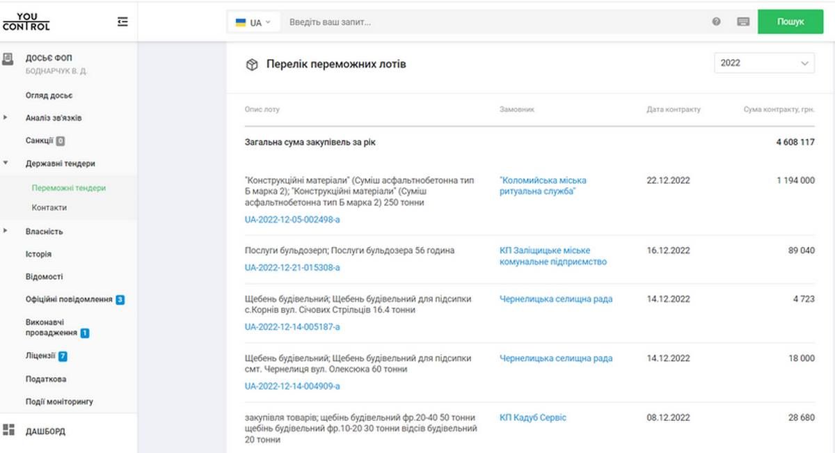Open Чернелицька селищна рада link for the 4 723 contract
Screen dimensions: 835x453
555,299
